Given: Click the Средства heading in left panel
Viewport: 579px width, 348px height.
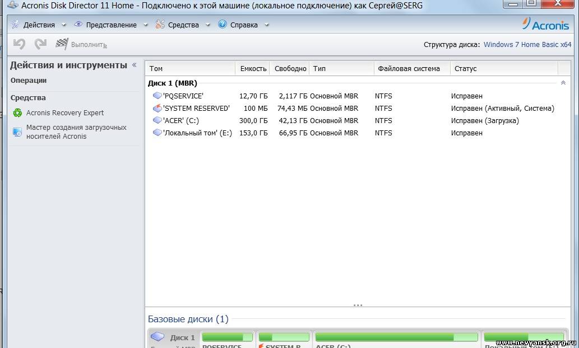Looking at the screenshot, I should pos(28,98).
